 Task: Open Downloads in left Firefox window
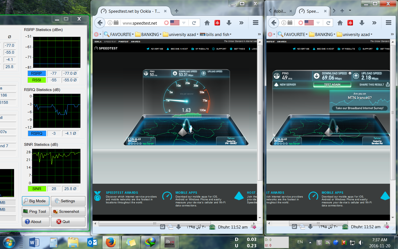click(x=229, y=23)
